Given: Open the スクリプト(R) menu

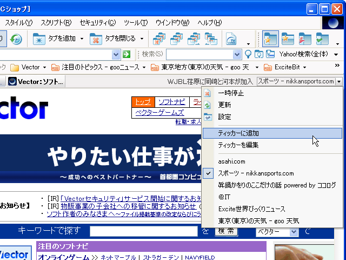Looking at the screenshot, I should click(56, 23).
